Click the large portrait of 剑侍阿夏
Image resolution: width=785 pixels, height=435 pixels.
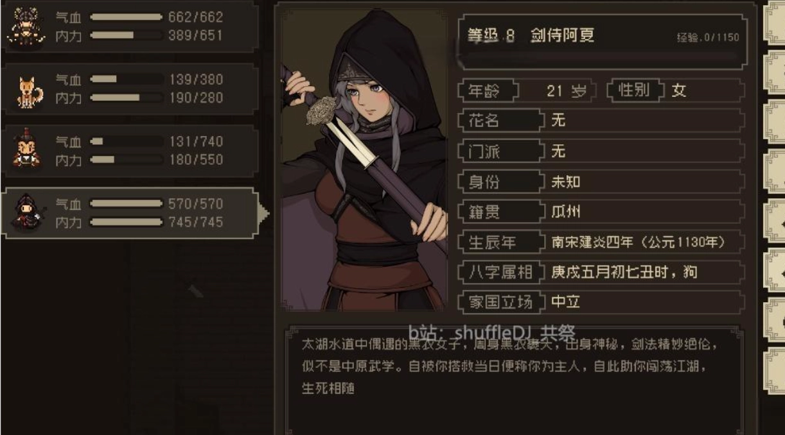(x=364, y=159)
